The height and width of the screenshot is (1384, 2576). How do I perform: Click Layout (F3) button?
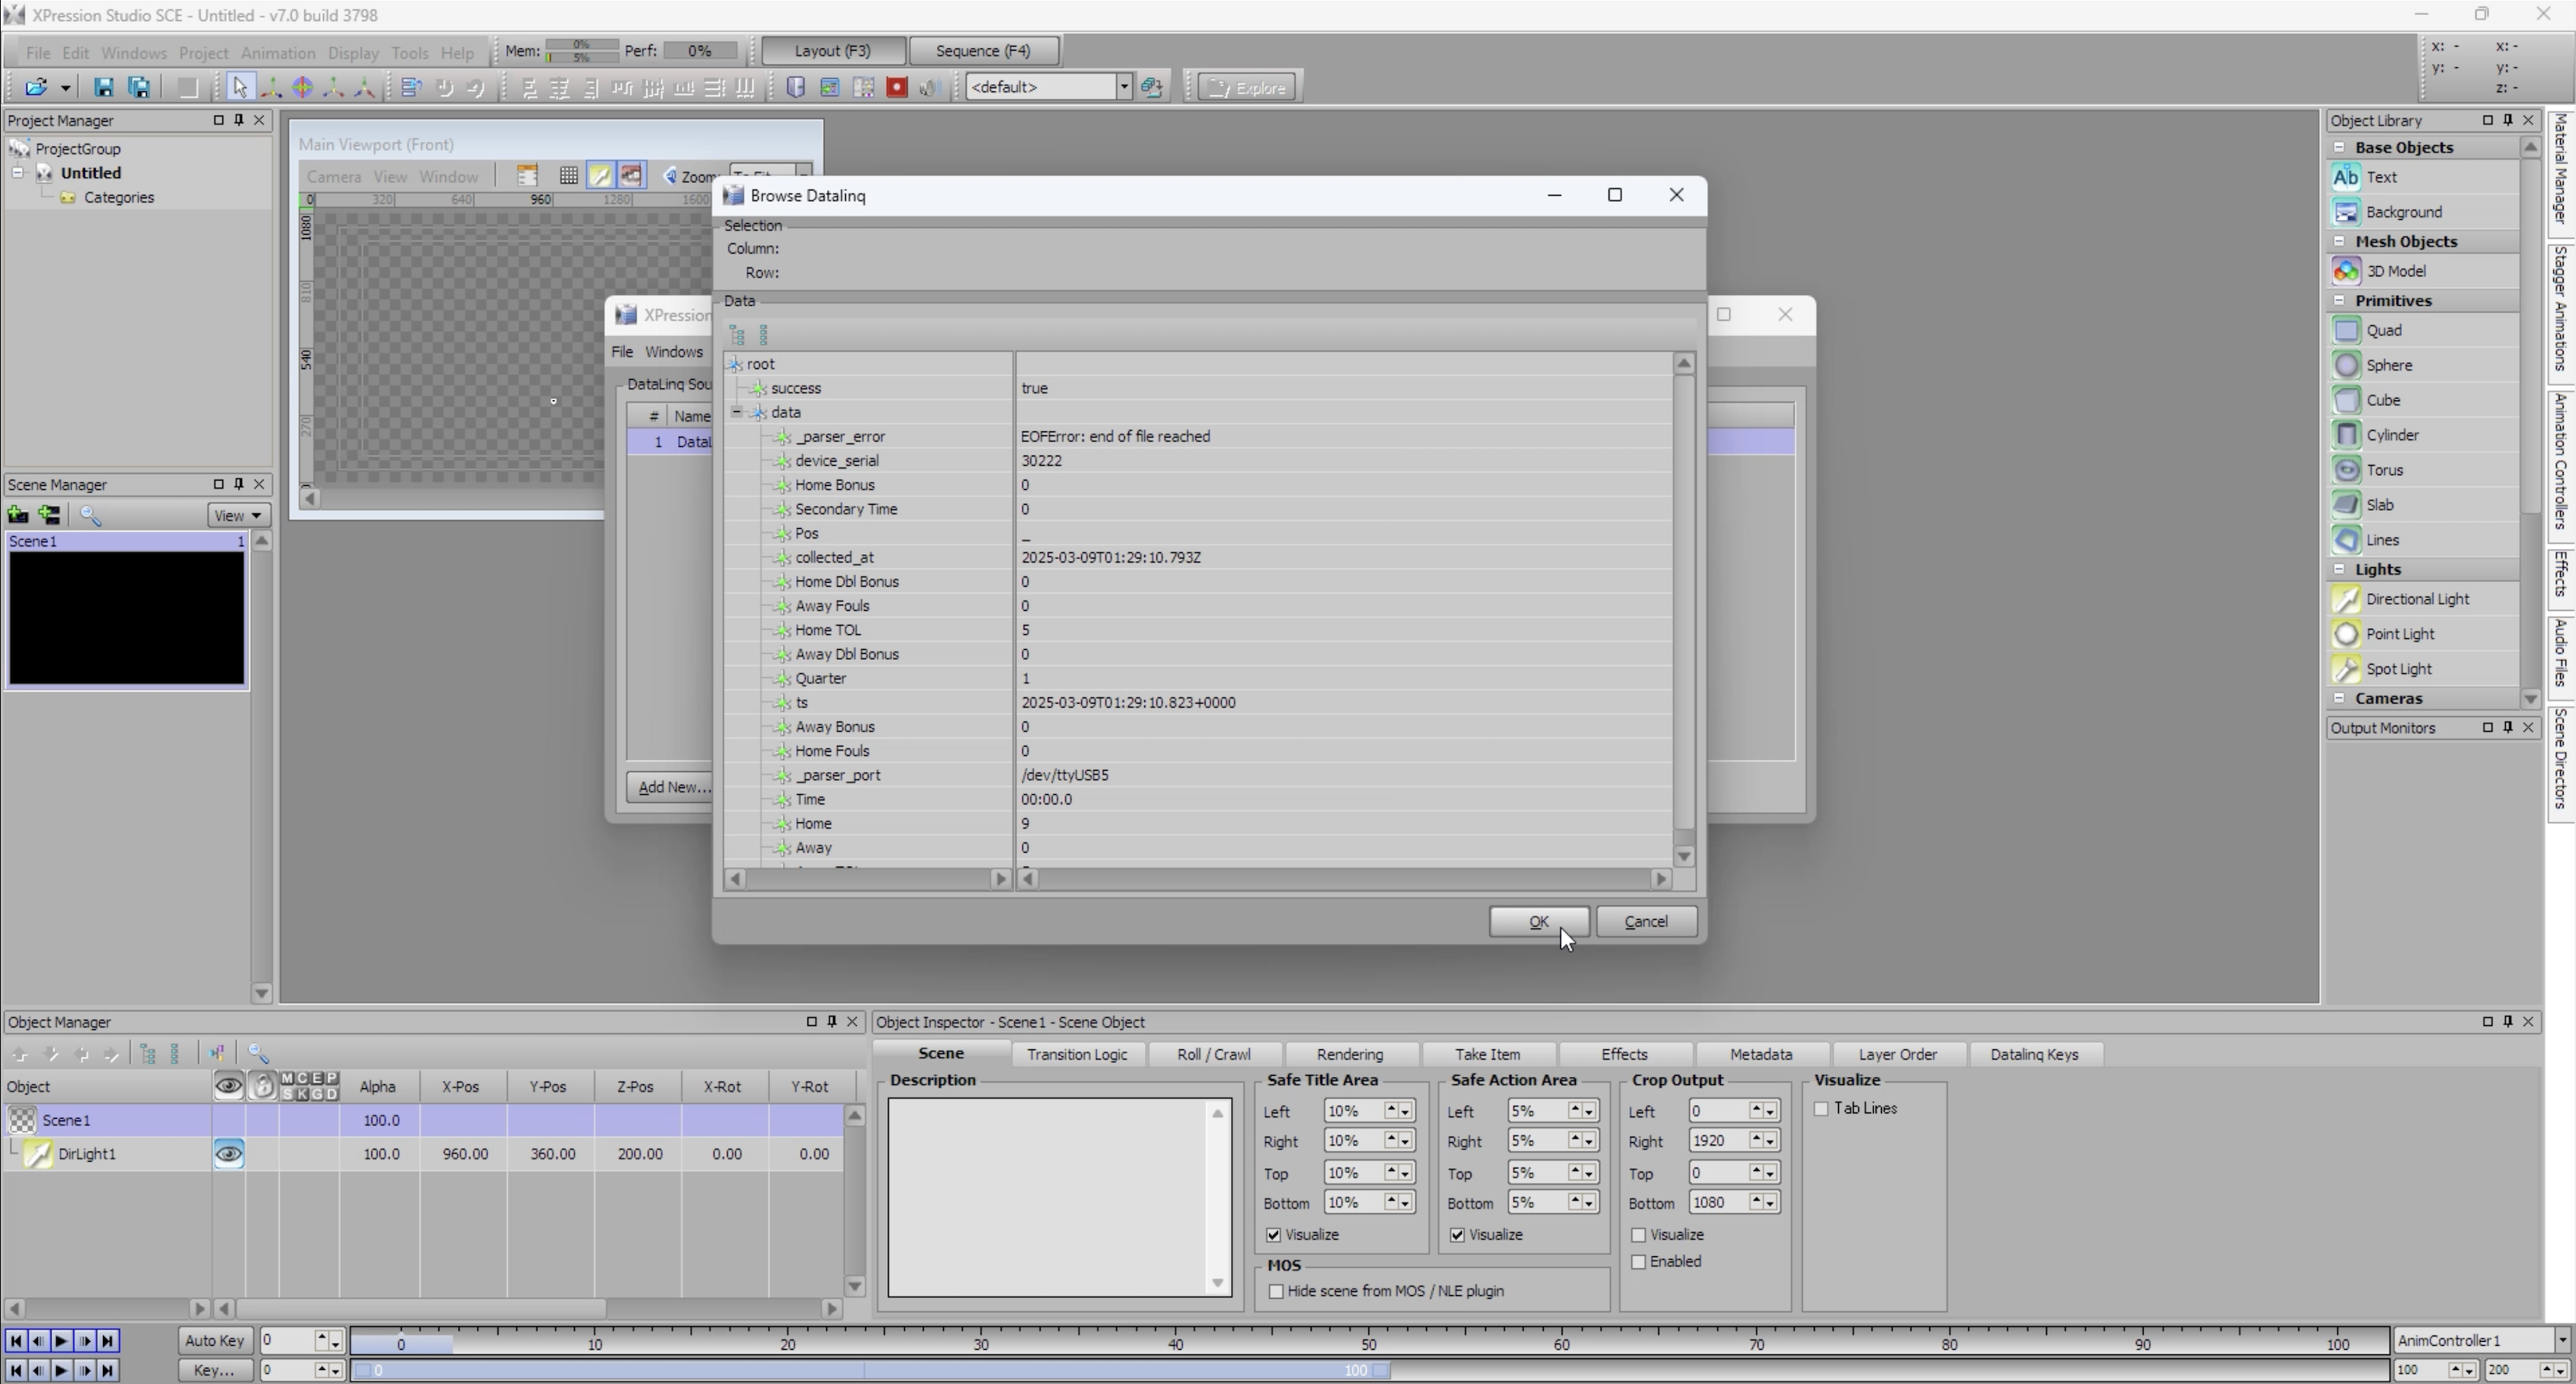click(x=832, y=51)
